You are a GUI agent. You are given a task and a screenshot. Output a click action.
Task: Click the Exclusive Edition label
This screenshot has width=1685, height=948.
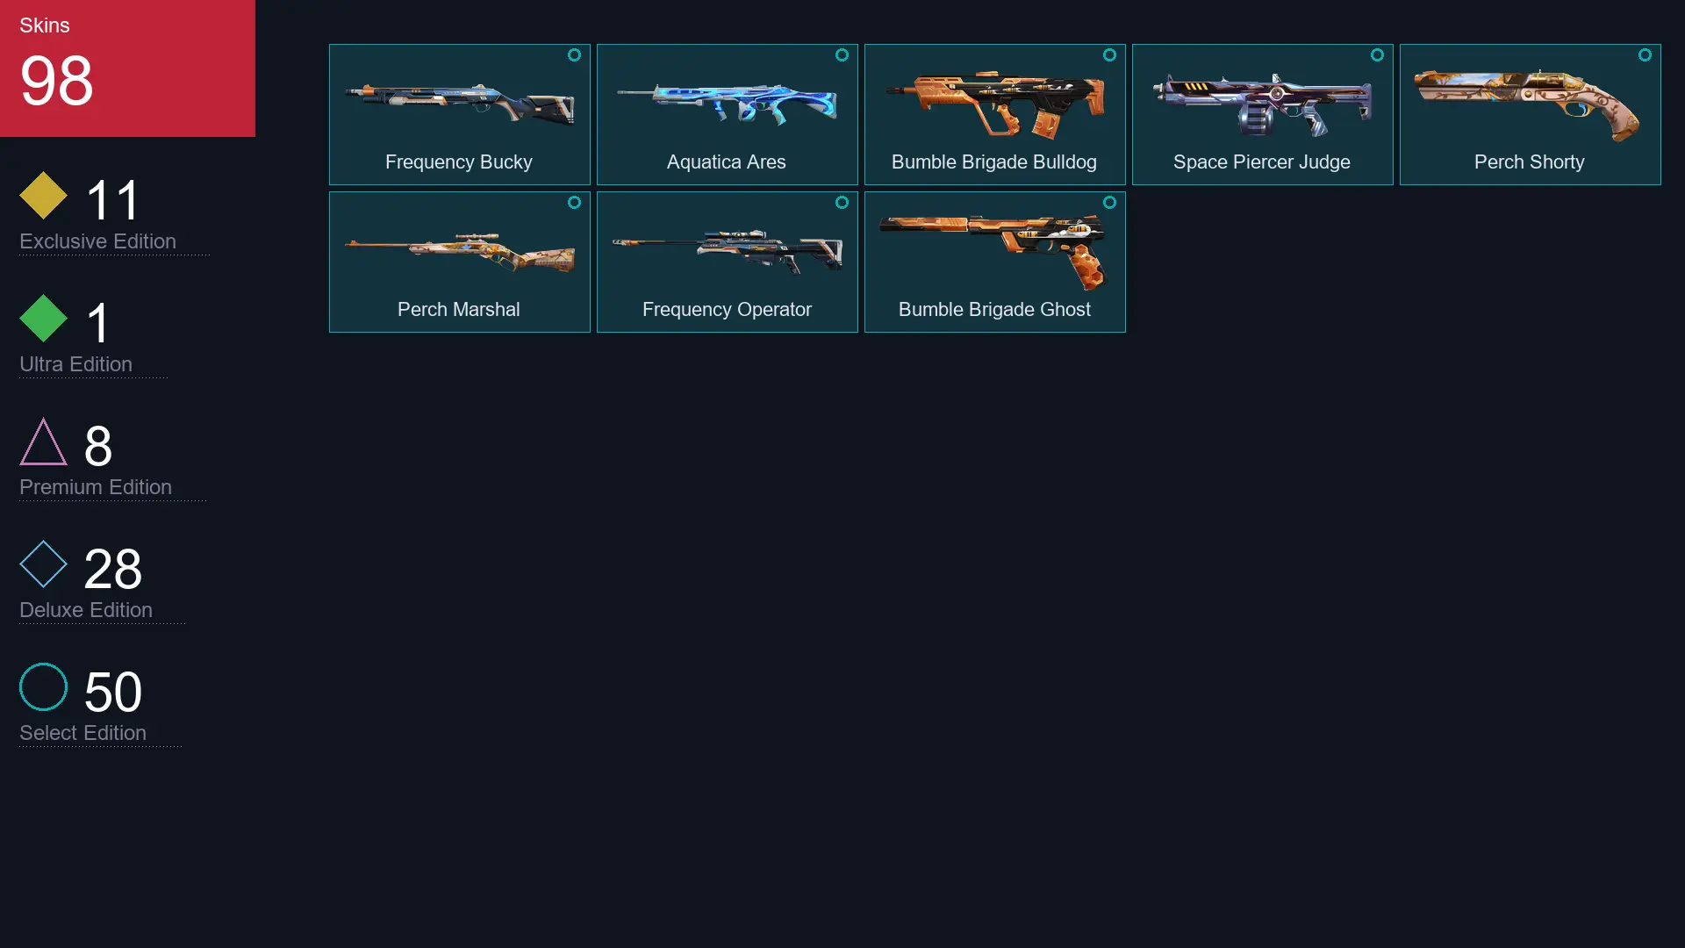(x=97, y=241)
